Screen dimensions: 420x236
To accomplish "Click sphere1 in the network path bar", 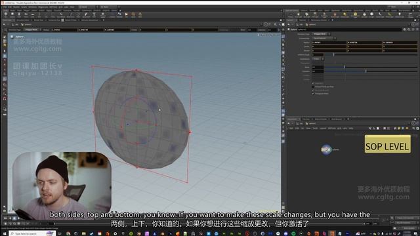I will tap(311, 123).
